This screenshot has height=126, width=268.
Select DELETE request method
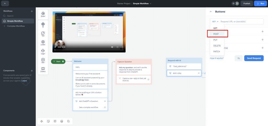217,46
